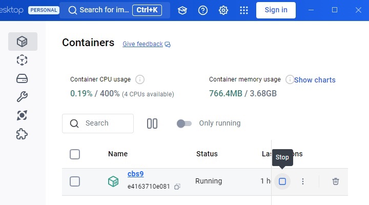Image resolution: width=369 pixels, height=205 pixels.
Task: Maximize the Docker Desktop window
Action: click(335, 10)
